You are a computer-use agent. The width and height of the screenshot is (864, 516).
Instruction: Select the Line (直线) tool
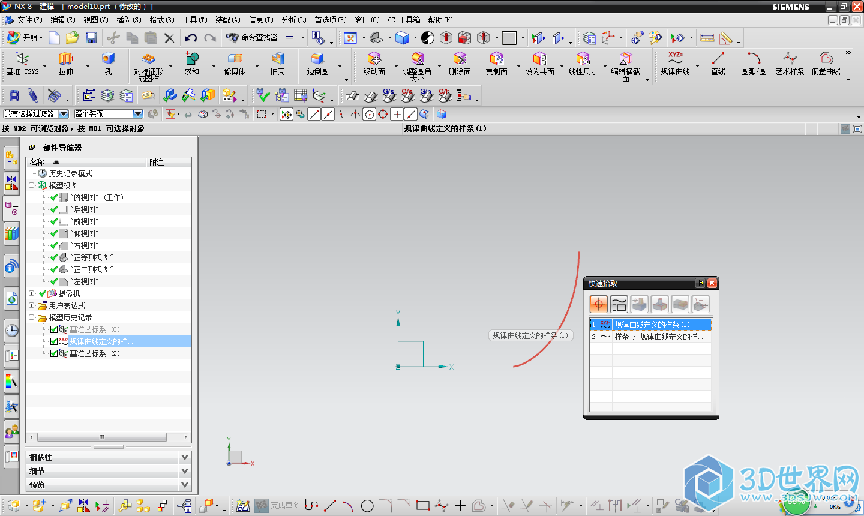[x=718, y=63]
